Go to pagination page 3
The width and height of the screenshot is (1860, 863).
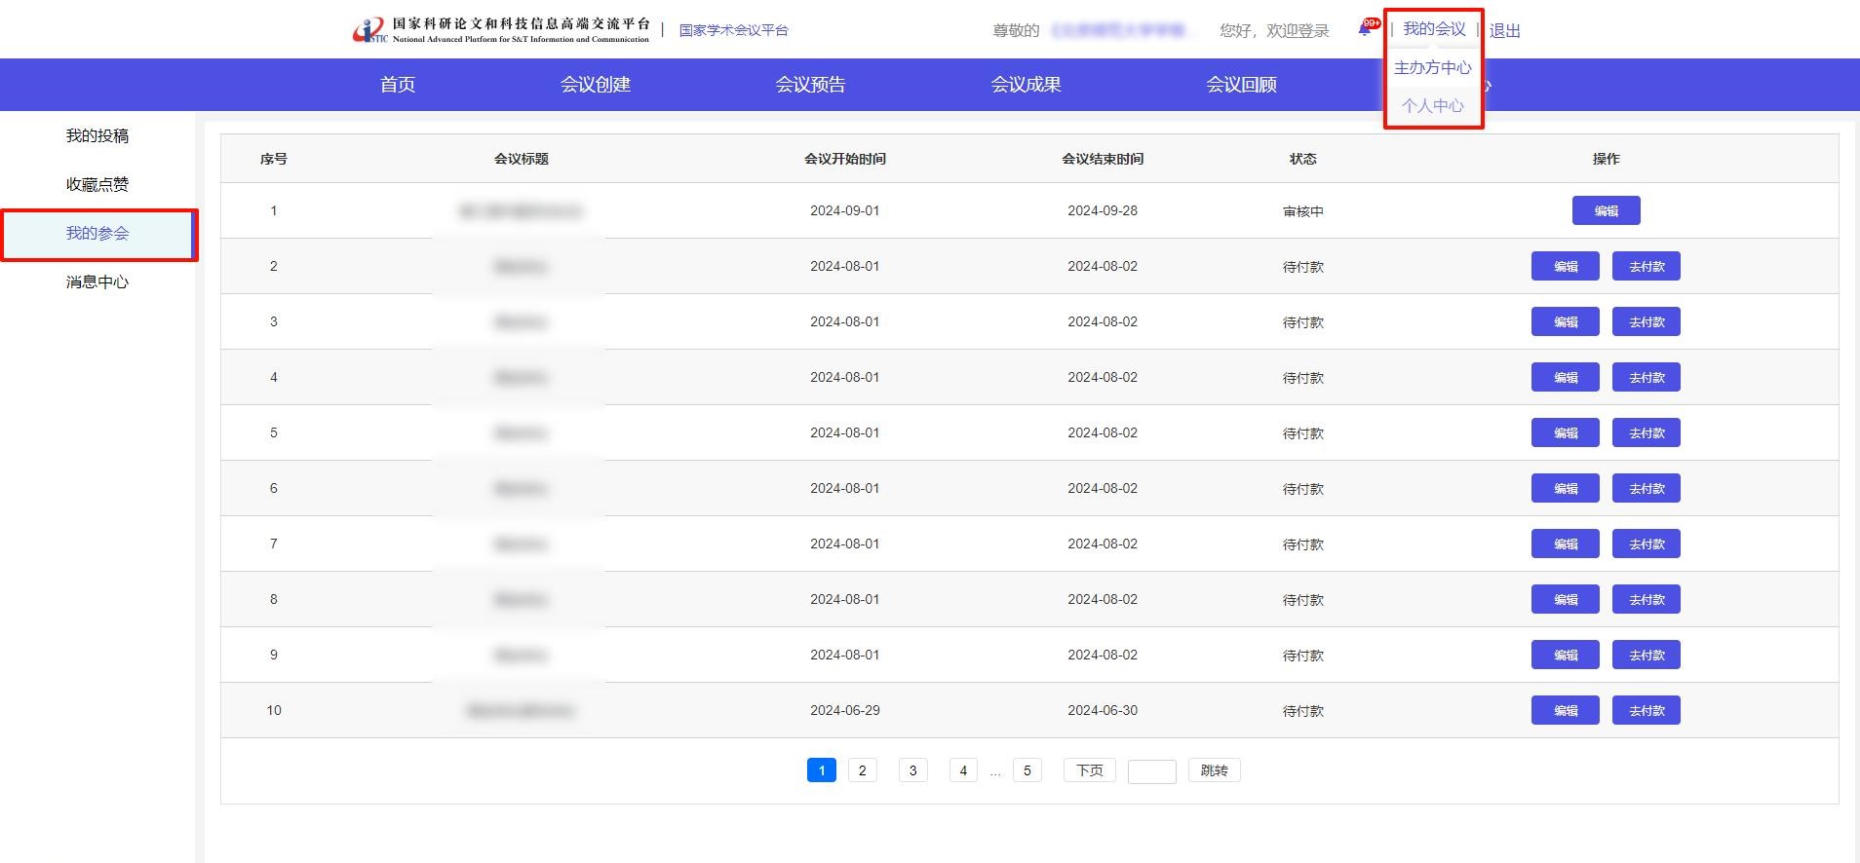click(x=912, y=770)
